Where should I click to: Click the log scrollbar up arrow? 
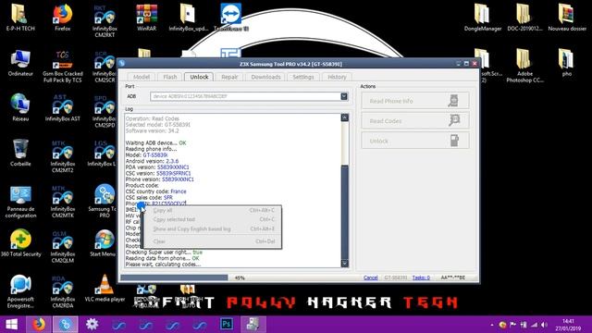tap(345, 117)
